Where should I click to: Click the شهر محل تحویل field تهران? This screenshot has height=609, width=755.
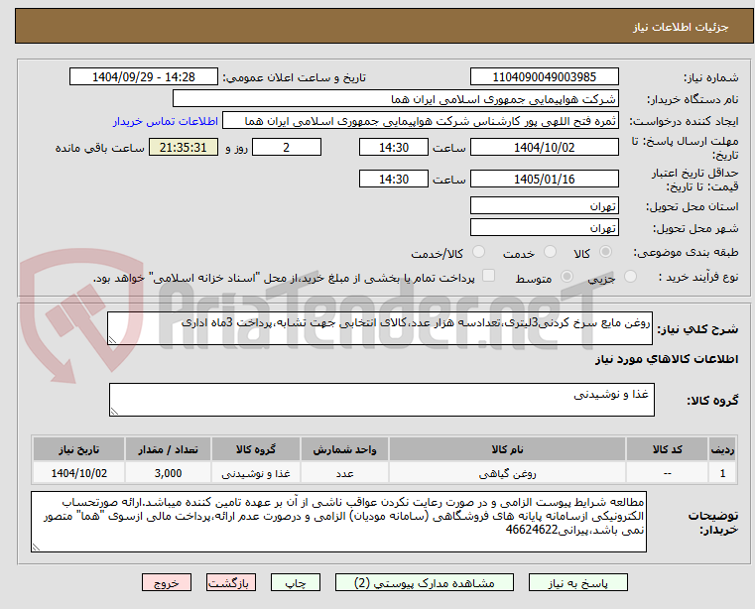pyautogui.click(x=544, y=228)
